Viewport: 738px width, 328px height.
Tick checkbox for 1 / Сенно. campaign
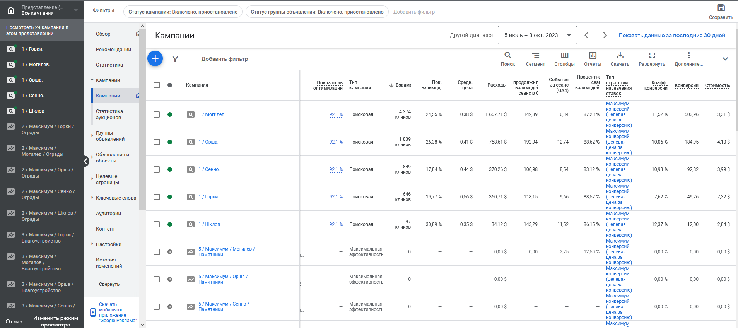157,169
